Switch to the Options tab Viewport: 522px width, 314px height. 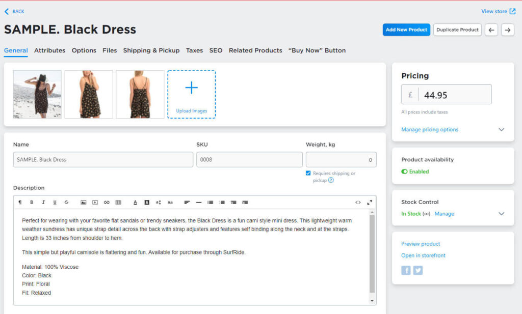[x=84, y=50]
